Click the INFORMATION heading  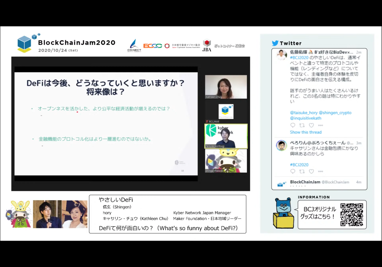pos(314,197)
